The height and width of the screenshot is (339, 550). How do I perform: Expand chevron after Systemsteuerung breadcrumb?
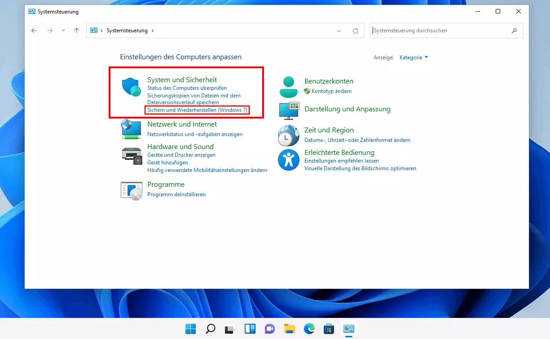[153, 31]
